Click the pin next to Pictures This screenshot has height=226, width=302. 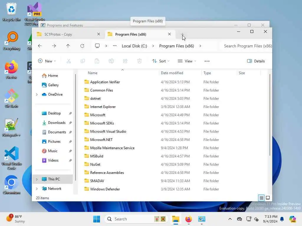point(70,142)
